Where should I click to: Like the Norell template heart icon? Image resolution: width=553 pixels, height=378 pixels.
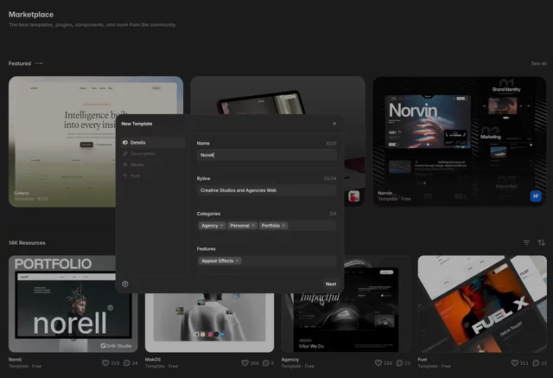click(x=105, y=362)
